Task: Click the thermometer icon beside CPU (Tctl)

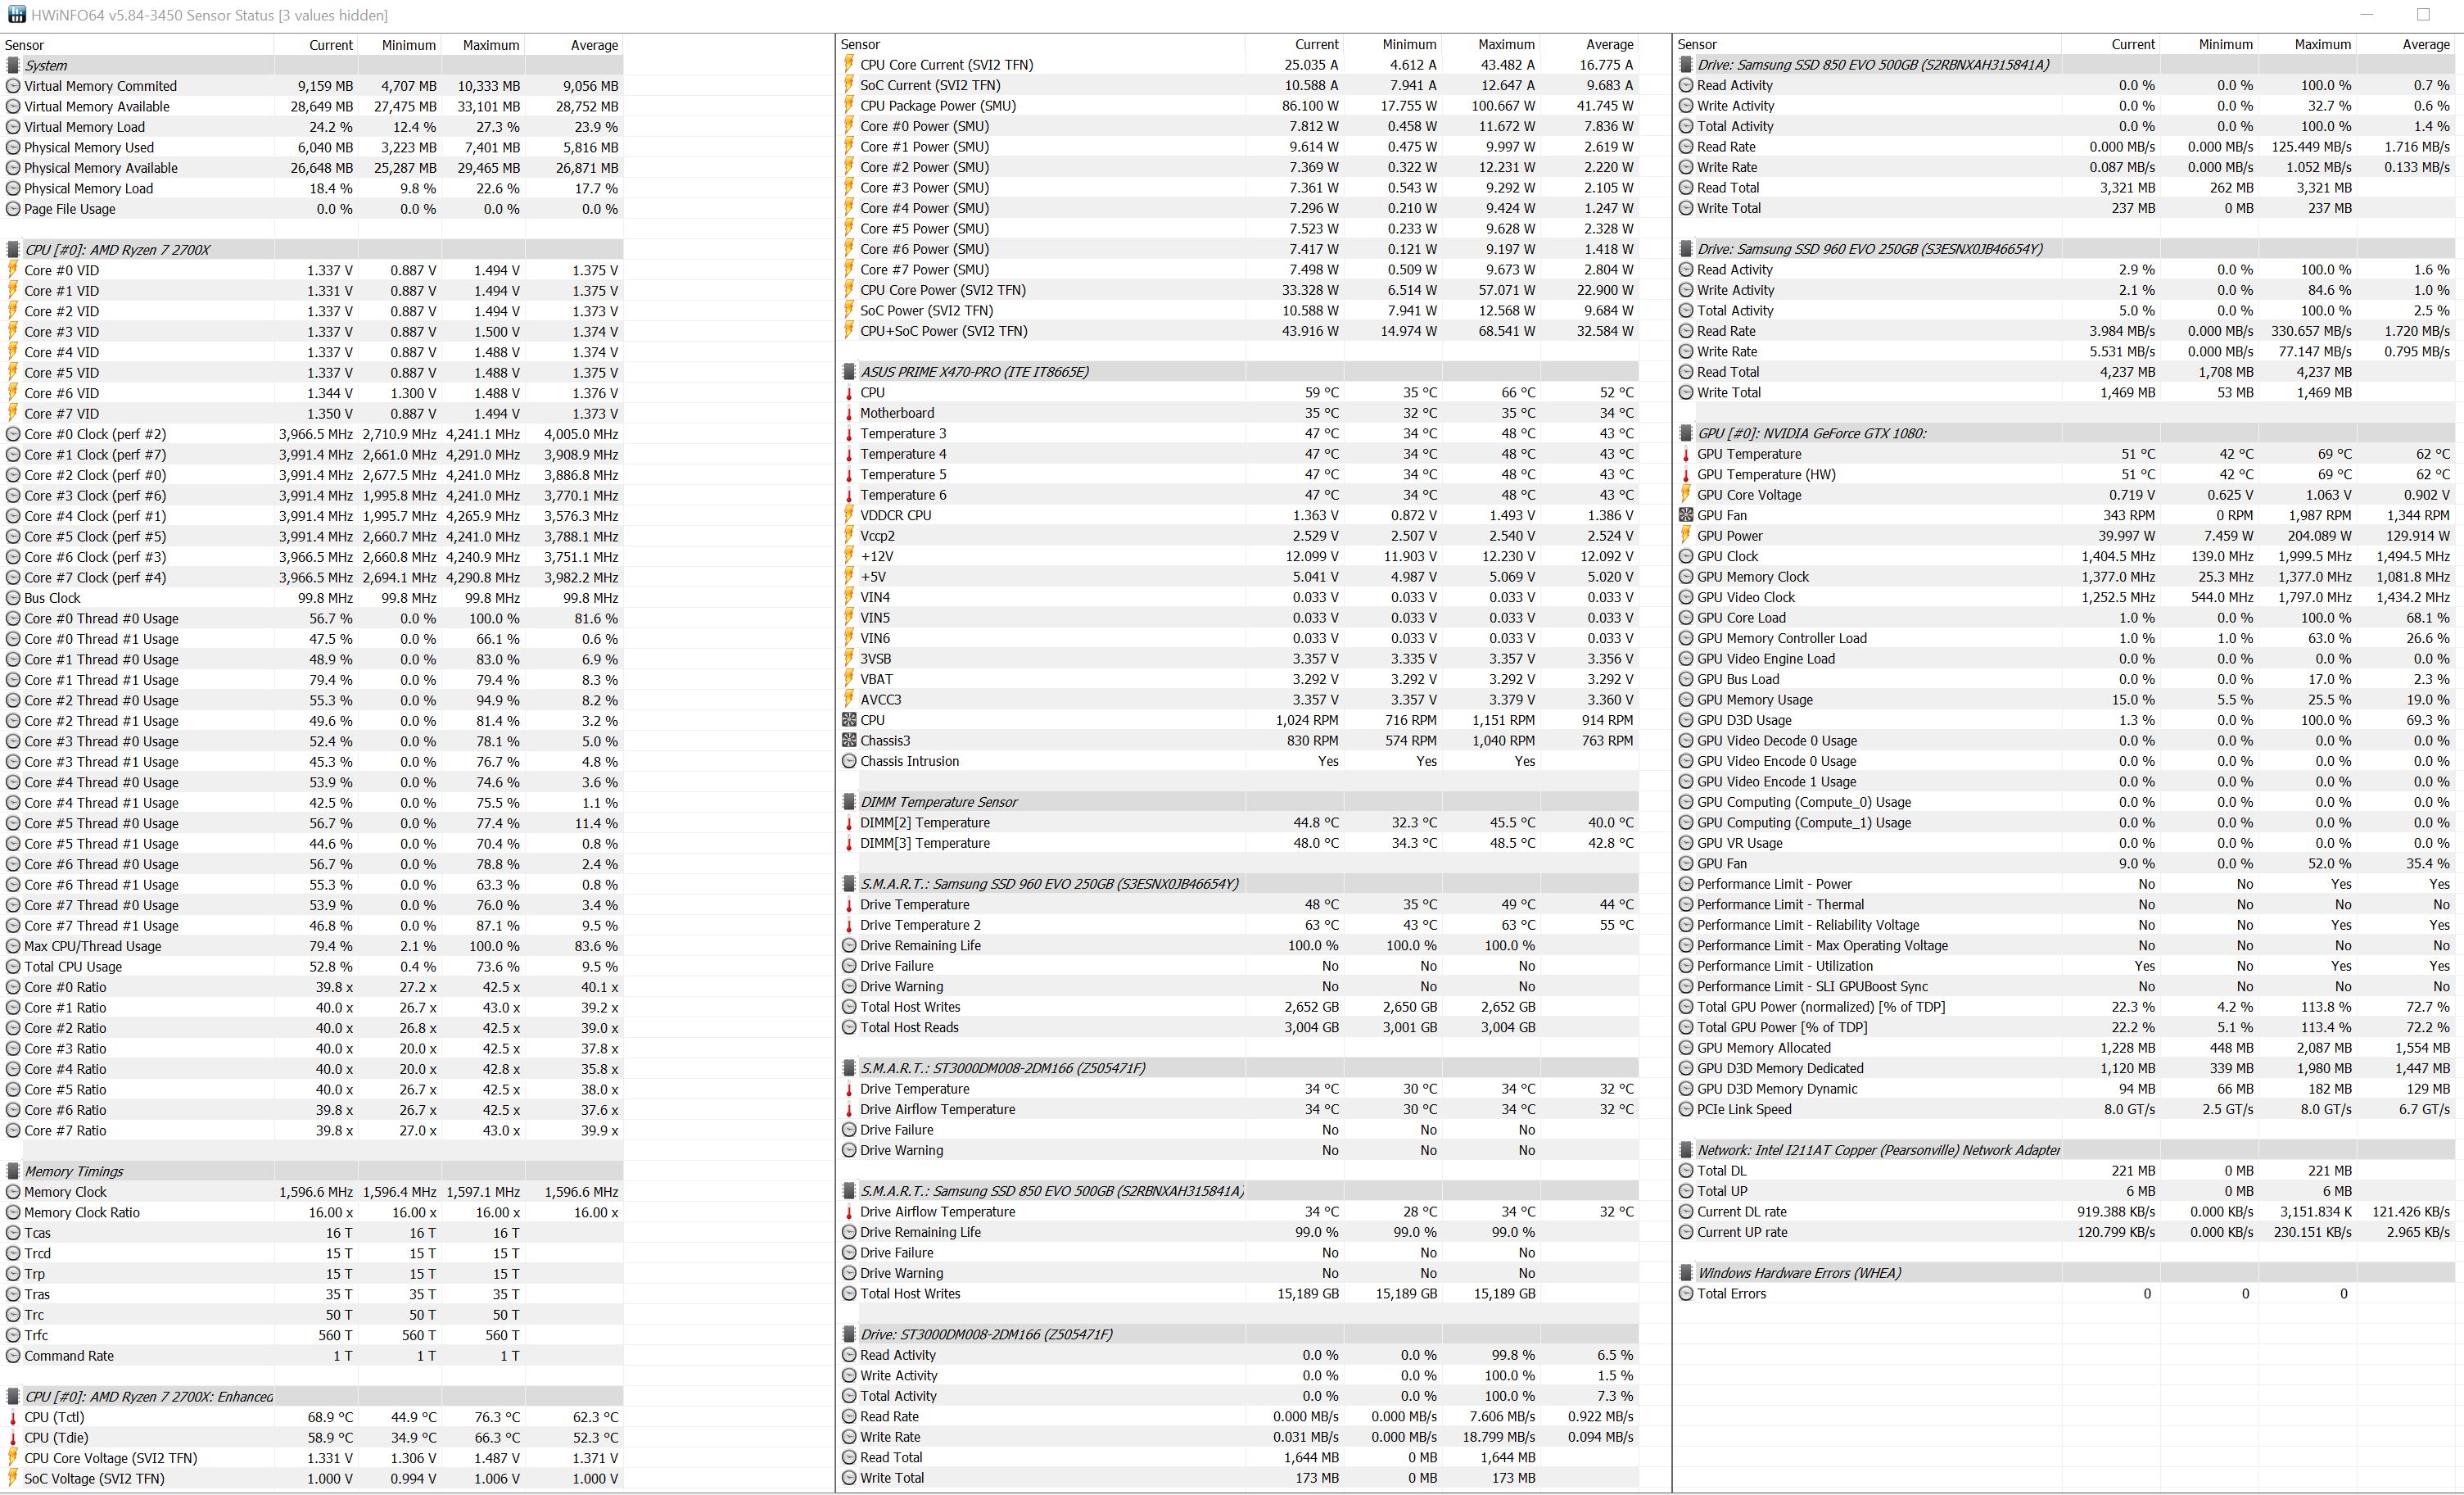Action: (13, 1417)
